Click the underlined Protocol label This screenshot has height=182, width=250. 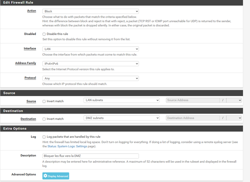tap(30, 78)
